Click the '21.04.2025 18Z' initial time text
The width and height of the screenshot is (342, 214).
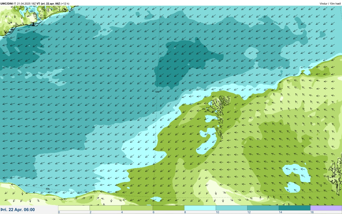[26, 3]
